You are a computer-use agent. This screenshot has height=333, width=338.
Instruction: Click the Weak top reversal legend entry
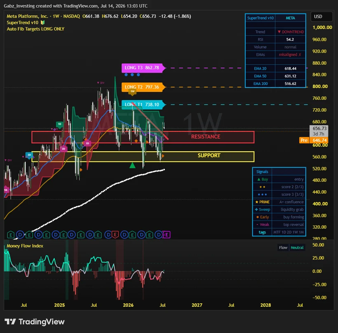click(x=279, y=225)
